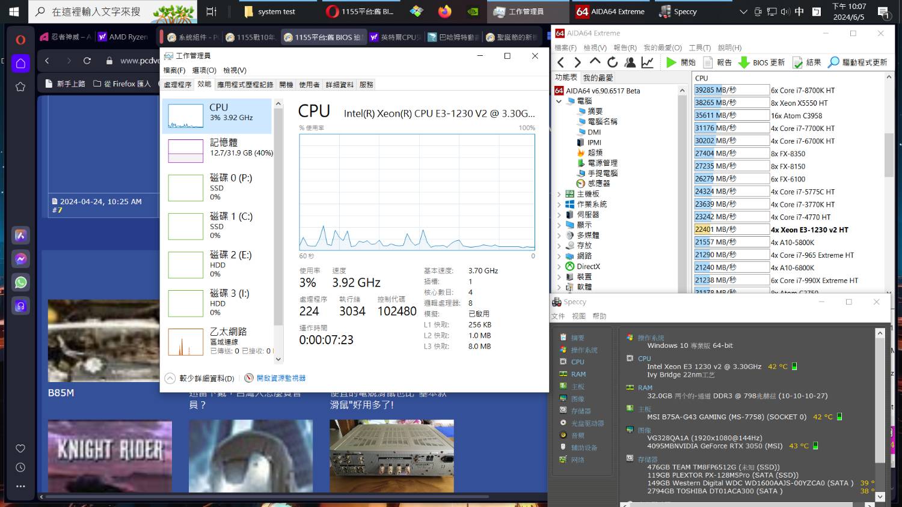
Task: Expand 多媒體 tree node in AIDA64
Action: [559, 235]
